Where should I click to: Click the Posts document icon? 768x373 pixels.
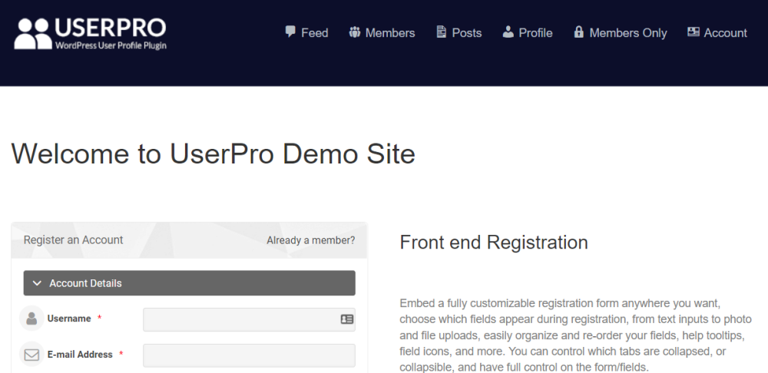441,32
